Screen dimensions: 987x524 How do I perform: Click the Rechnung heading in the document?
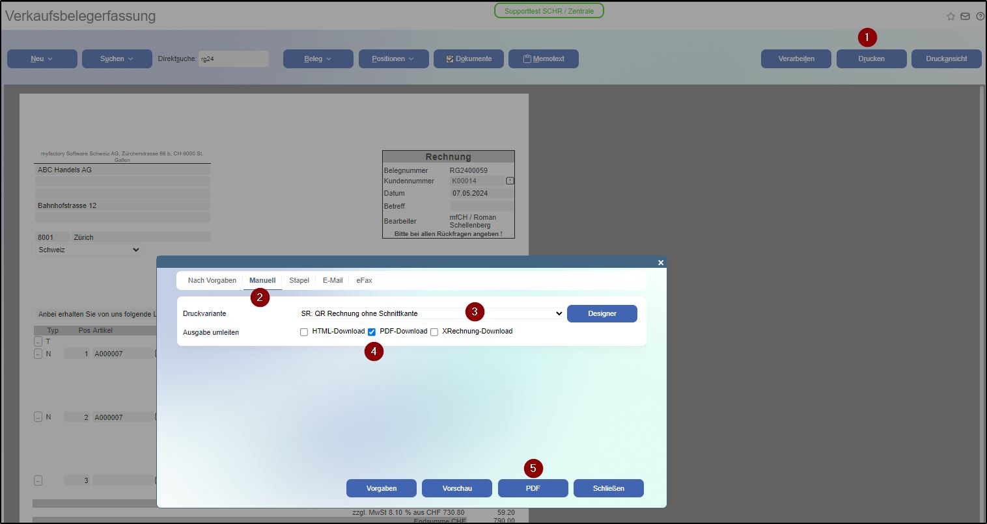pyautogui.click(x=449, y=157)
